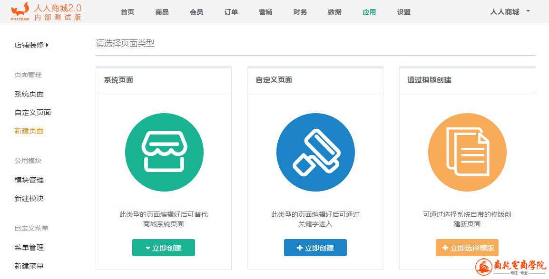Click description 可通过选择系统自带的模版创建新页面
The image size is (549, 279).
[467, 219]
